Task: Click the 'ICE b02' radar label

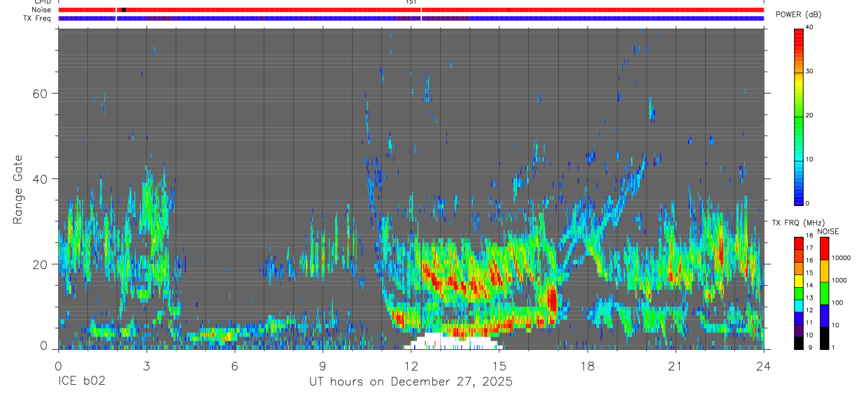Action: (x=81, y=382)
